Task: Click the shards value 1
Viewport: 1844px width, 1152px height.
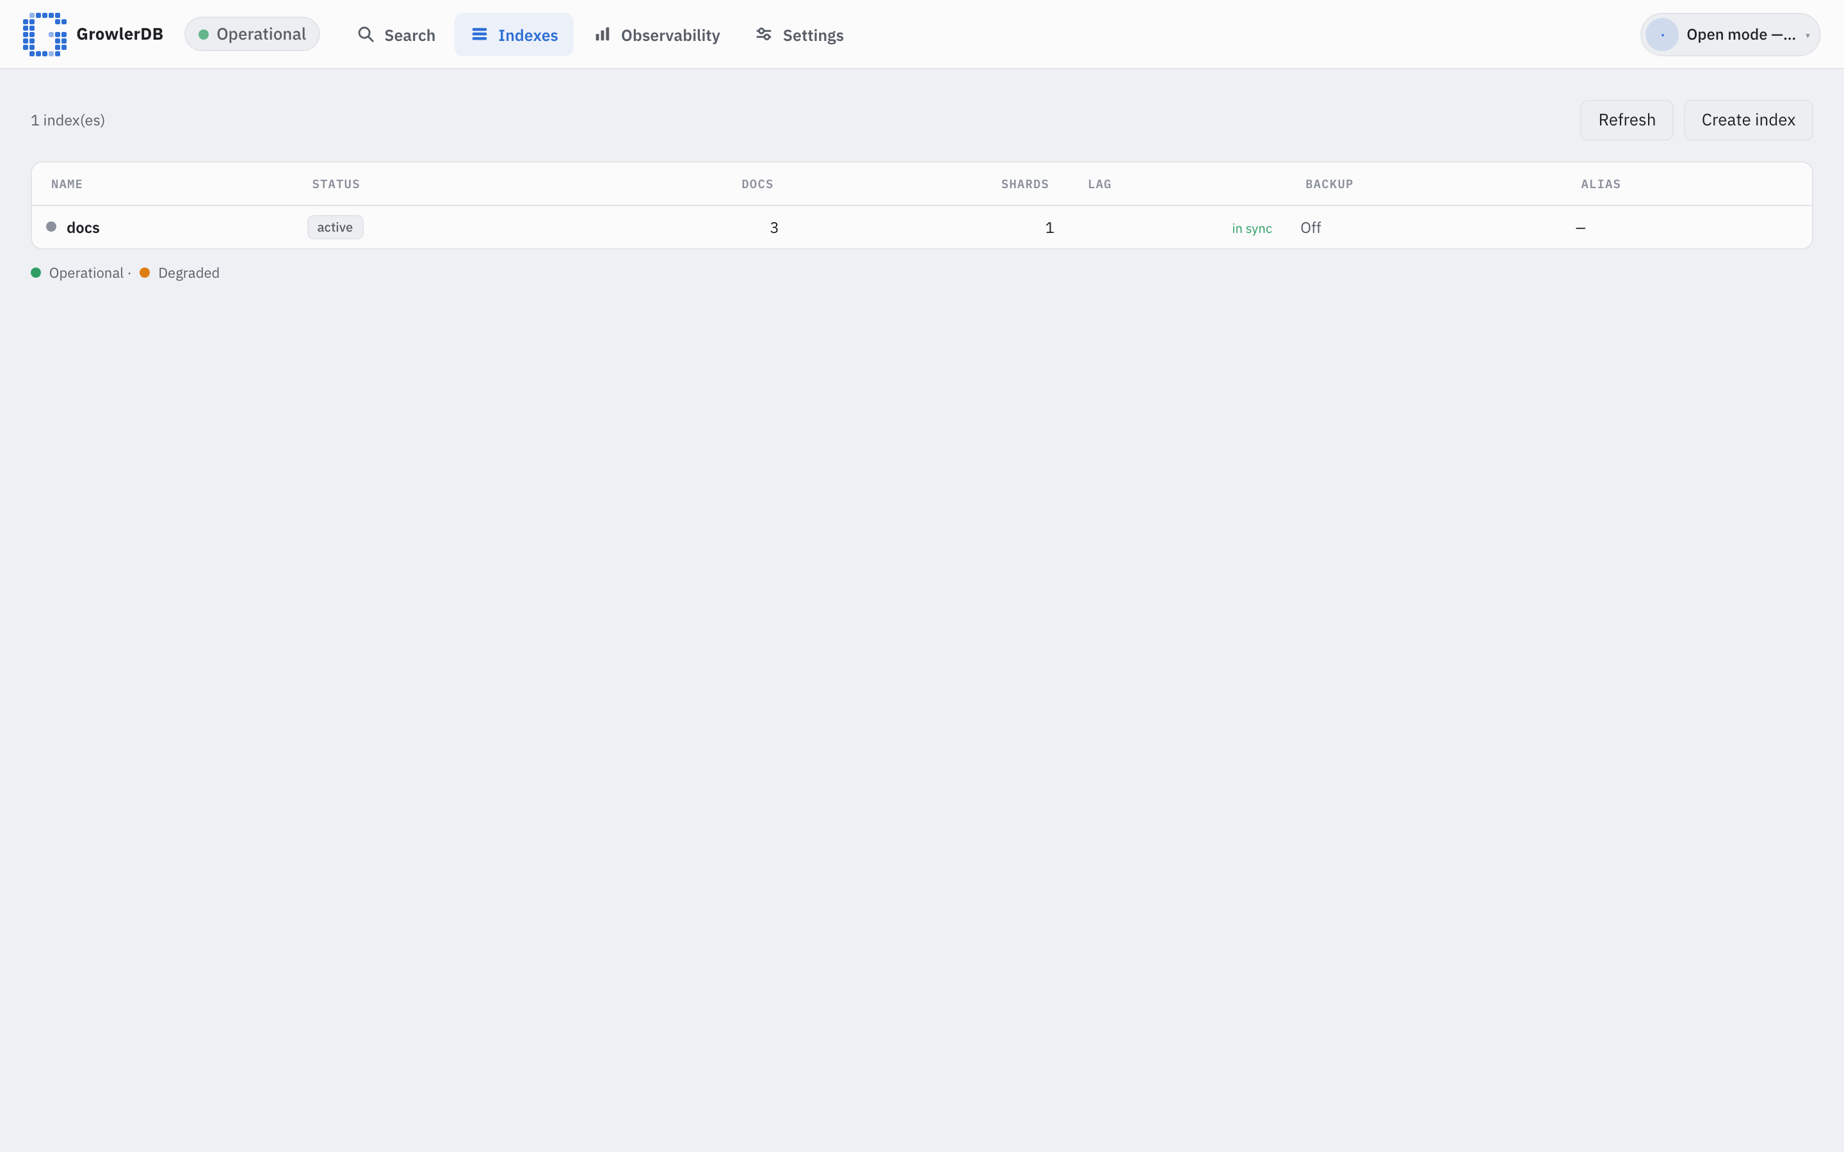Action: click(1049, 228)
